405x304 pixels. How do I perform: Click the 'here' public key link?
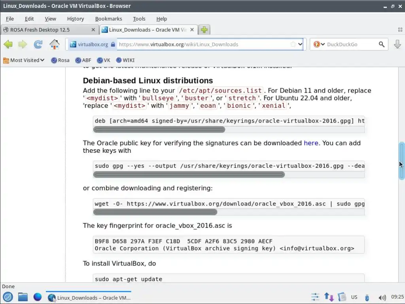click(x=311, y=143)
